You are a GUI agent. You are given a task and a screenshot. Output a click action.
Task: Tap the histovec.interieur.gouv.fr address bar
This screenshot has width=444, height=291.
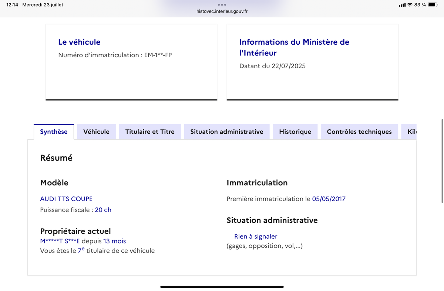pyautogui.click(x=222, y=11)
